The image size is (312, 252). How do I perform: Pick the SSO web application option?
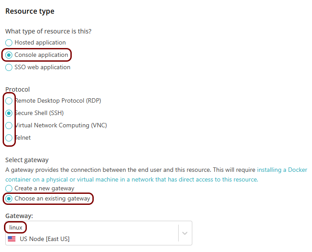coord(9,67)
